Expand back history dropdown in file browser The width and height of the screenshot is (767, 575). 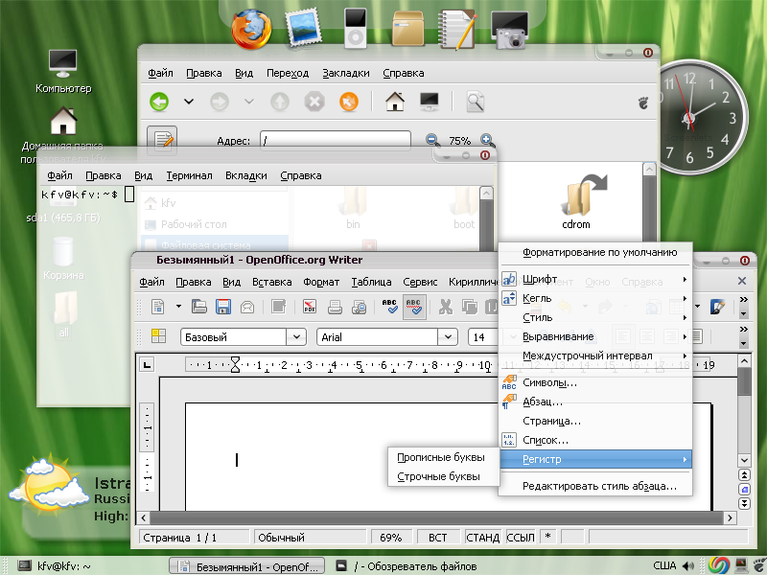pyautogui.click(x=189, y=102)
